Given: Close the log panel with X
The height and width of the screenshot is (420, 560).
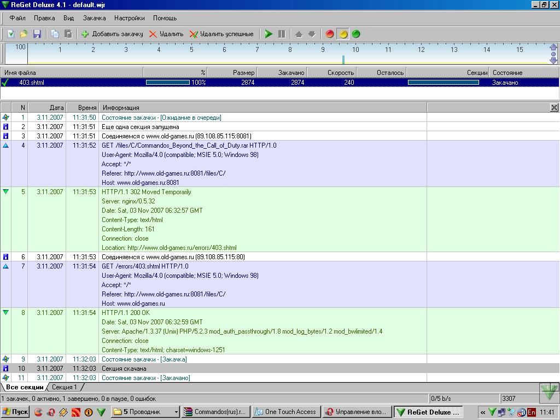Looking at the screenshot, I should coord(554,108).
